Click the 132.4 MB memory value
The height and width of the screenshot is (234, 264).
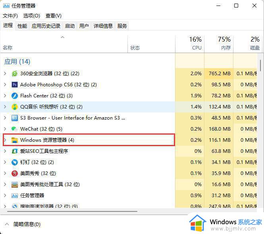click(x=220, y=107)
